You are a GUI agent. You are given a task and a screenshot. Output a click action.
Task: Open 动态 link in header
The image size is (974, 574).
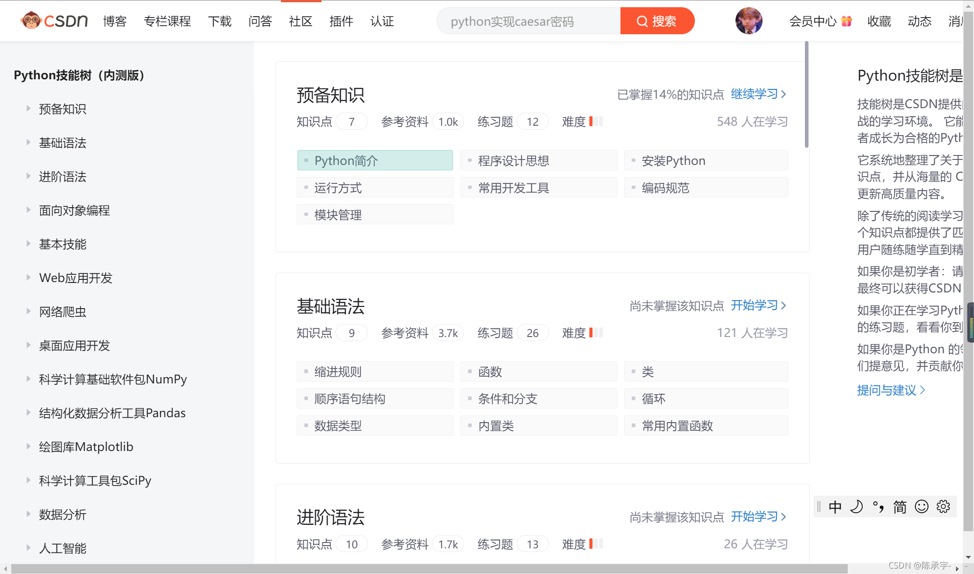tap(920, 21)
